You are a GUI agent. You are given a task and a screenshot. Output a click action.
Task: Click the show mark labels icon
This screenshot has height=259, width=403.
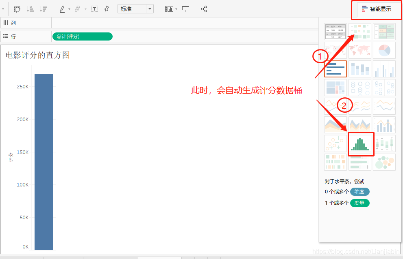point(169,9)
